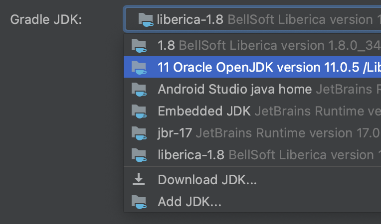Click folder icon beside Add JDK...
Image resolution: width=381 pixels, height=224 pixels.
coord(139,202)
